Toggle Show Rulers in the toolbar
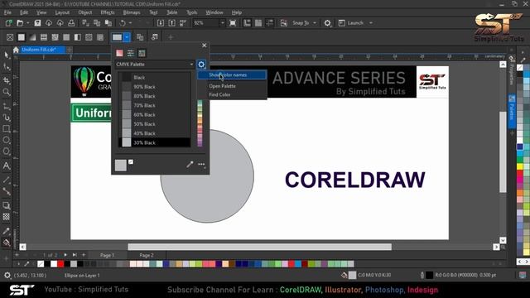Viewport: 530px width, 298px height. tap(247, 23)
